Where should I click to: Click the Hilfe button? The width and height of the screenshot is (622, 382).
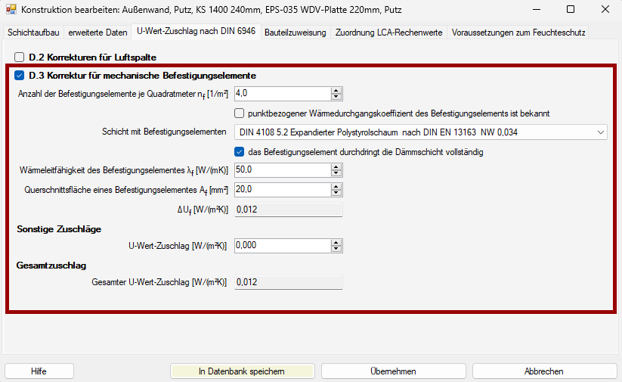click(x=39, y=371)
